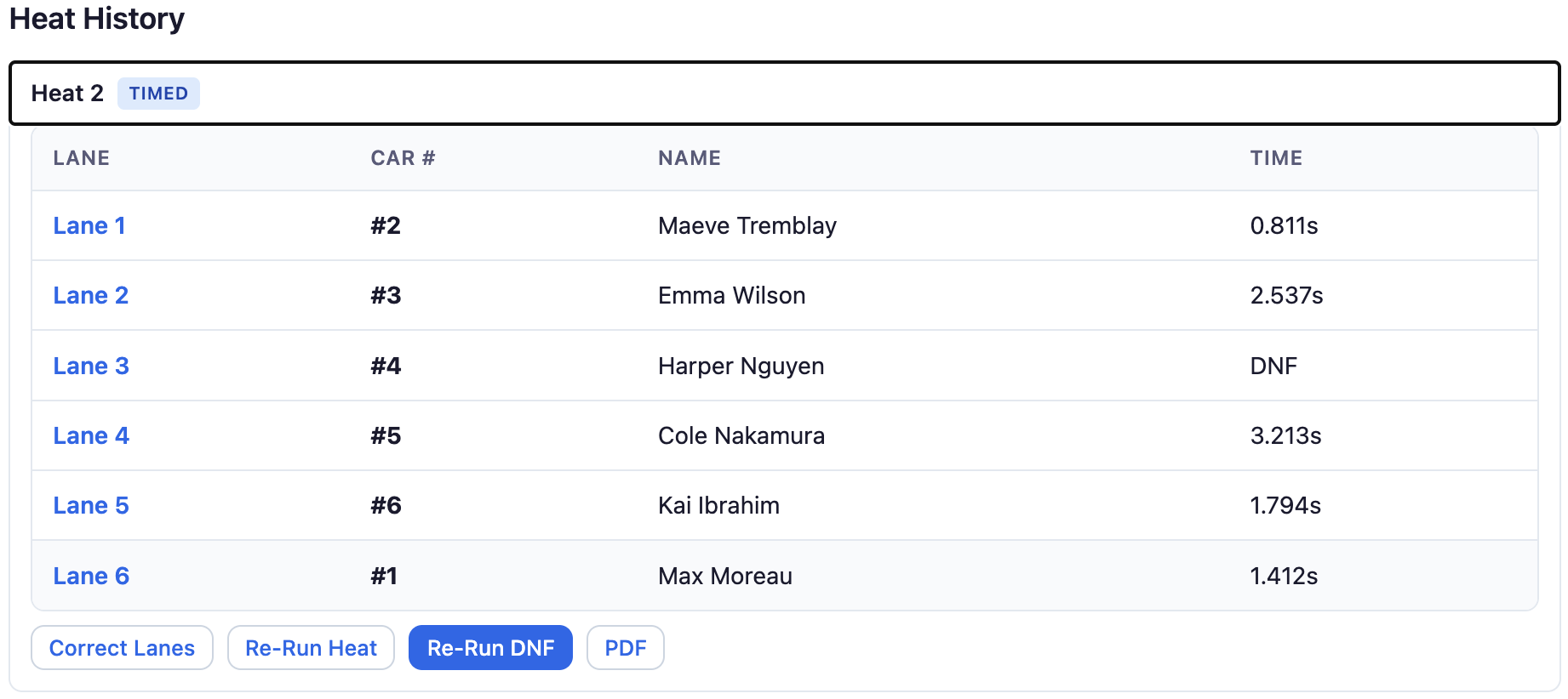The image size is (1568, 699).
Task: Click the LANE column header
Action: pos(82,158)
